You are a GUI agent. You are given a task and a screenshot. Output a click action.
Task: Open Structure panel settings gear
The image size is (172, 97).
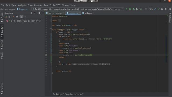(x=39, y=13)
